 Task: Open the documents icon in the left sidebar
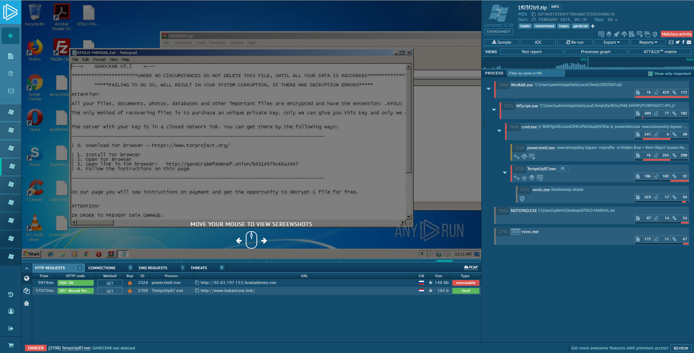pyautogui.click(x=10, y=56)
